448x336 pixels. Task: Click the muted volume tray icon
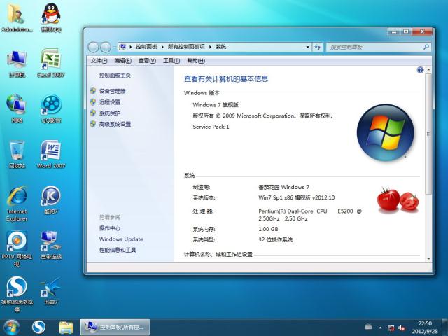402,328
